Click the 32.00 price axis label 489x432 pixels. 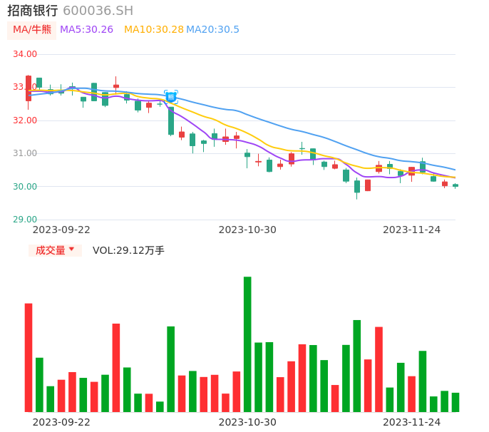coord(25,120)
